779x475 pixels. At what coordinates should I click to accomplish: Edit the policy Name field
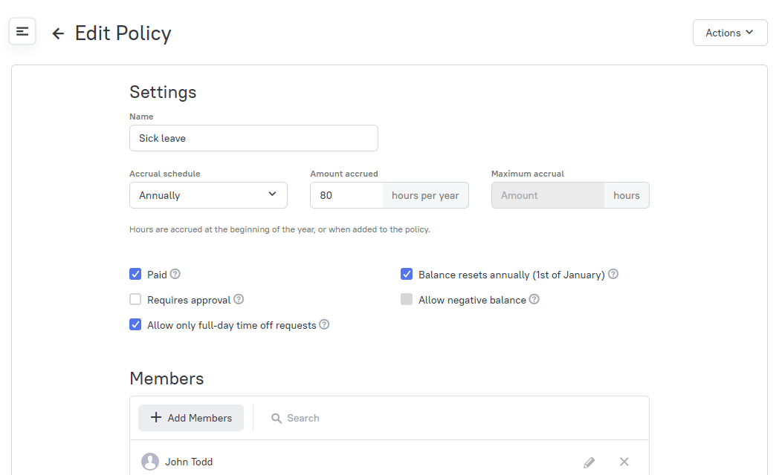pos(253,138)
